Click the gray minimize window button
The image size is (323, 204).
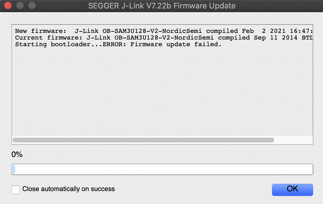point(20,5)
